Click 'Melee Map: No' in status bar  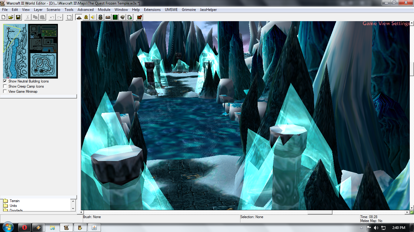click(x=371, y=221)
